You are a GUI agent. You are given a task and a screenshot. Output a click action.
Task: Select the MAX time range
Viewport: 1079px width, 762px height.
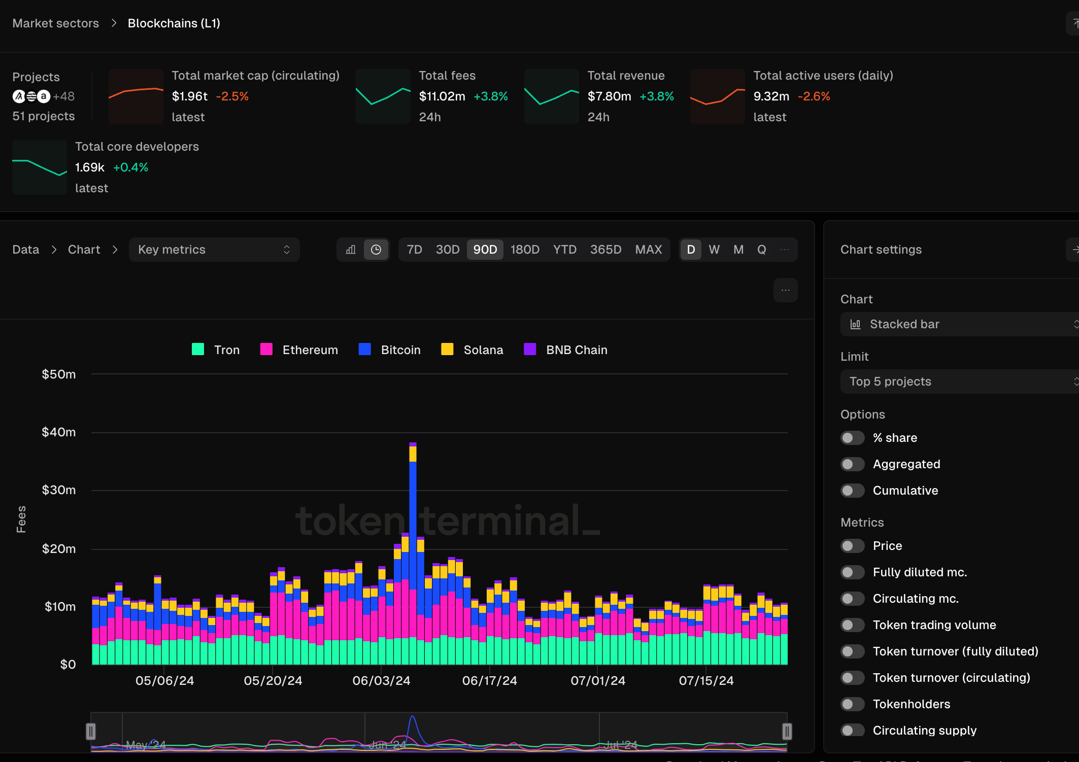[x=649, y=250]
